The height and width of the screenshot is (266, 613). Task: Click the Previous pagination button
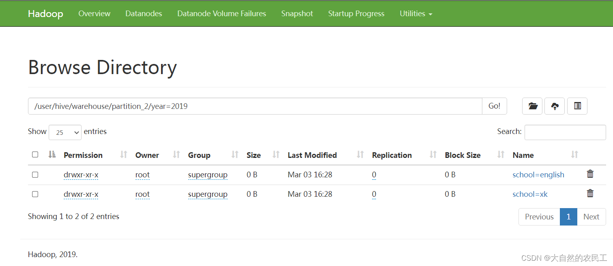(x=539, y=217)
